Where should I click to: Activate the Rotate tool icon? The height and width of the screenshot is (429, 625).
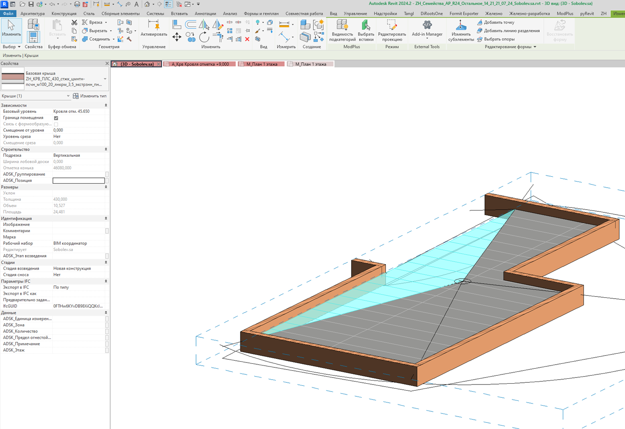coord(204,37)
